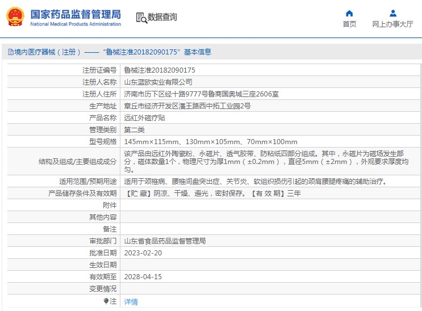Click the 管理类别 row label

click(x=103, y=130)
